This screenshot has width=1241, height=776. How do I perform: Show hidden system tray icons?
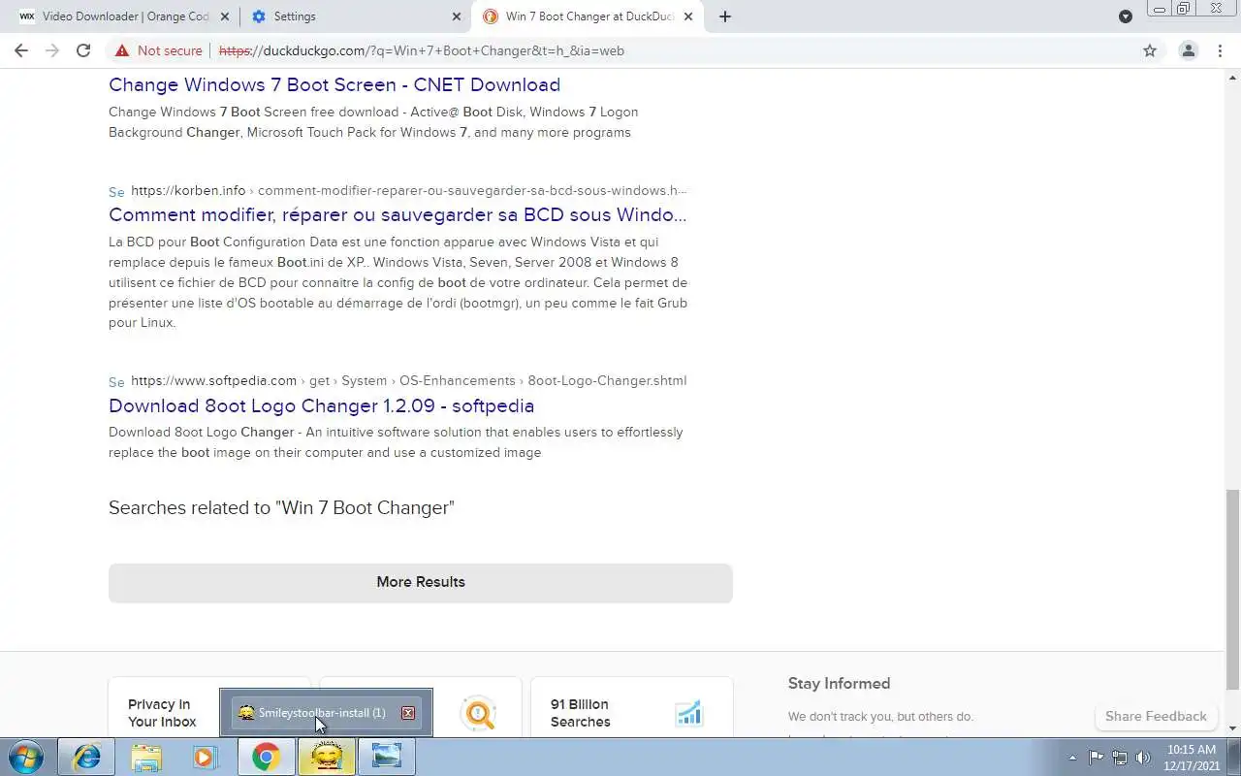pyautogui.click(x=1072, y=758)
